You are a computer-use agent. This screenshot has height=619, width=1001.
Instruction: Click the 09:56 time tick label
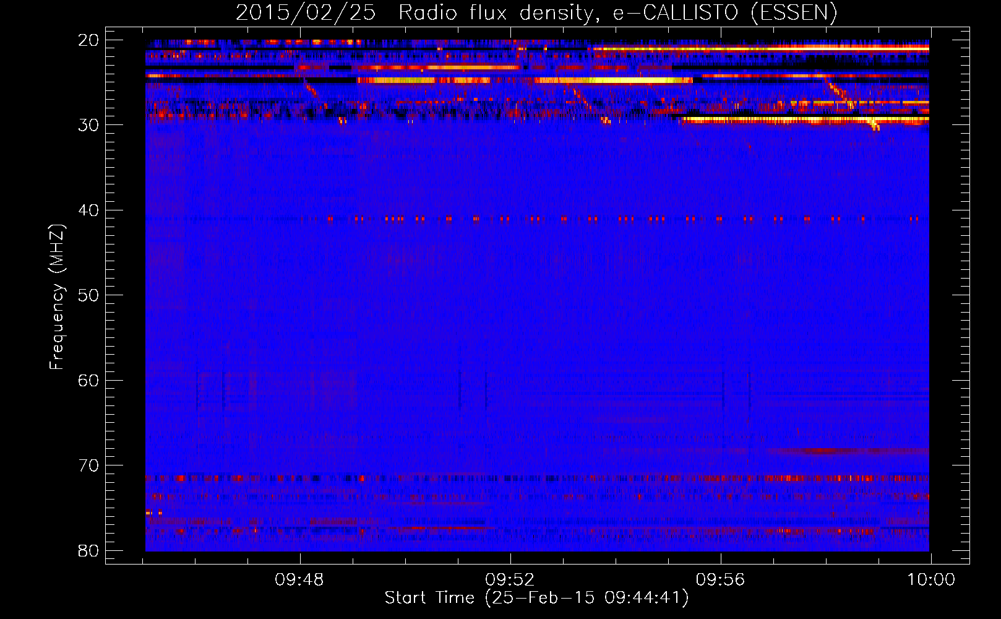(x=721, y=580)
